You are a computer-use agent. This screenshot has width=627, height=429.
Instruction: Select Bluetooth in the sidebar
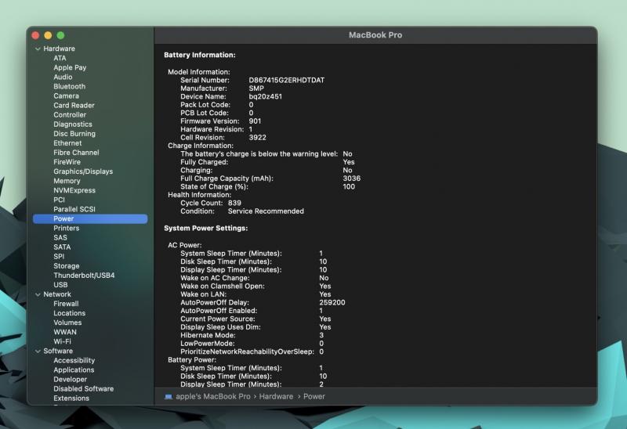click(x=69, y=86)
